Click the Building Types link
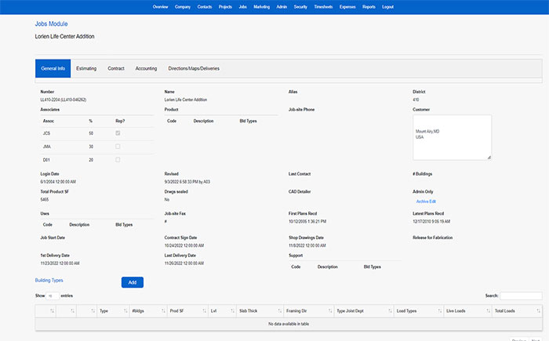Viewport: 549px width, 341px height. tap(49, 280)
